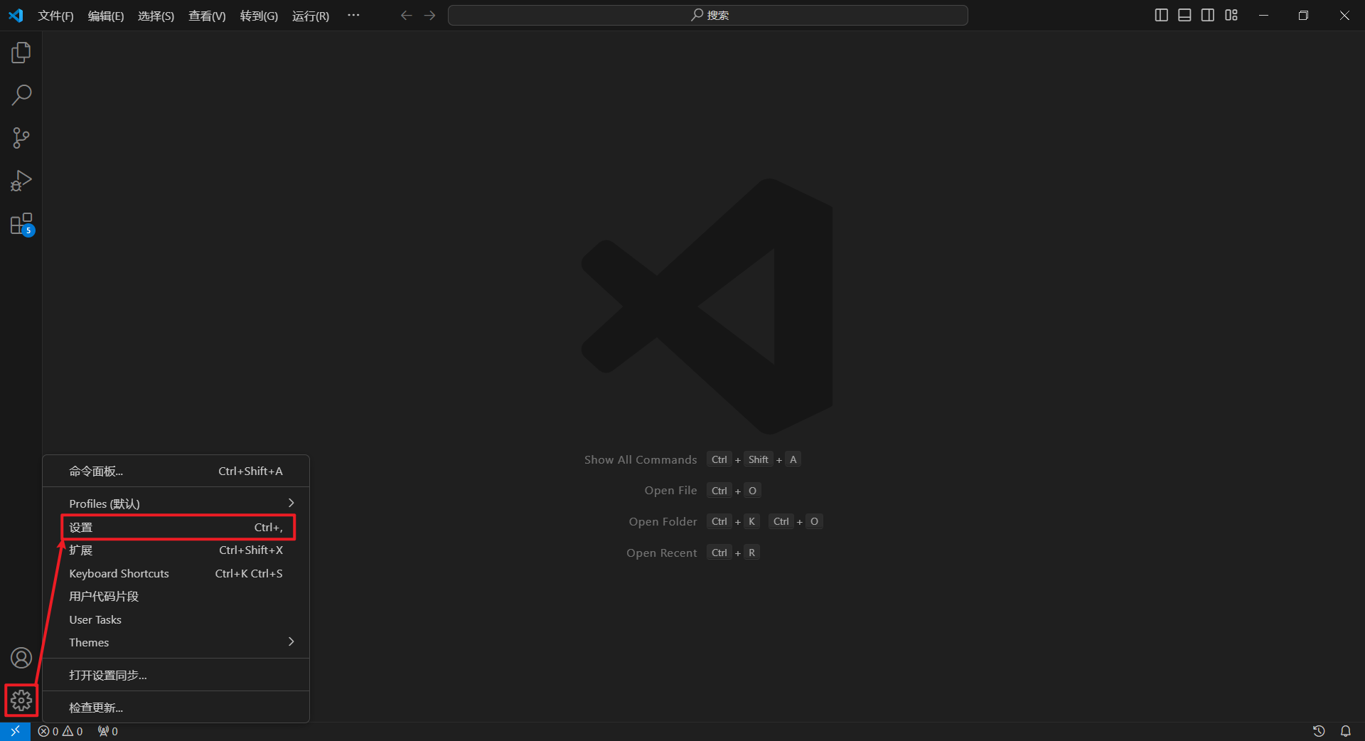This screenshot has width=1365, height=741.
Task: Open the Search view icon in the activity bar
Action: pyautogui.click(x=21, y=95)
